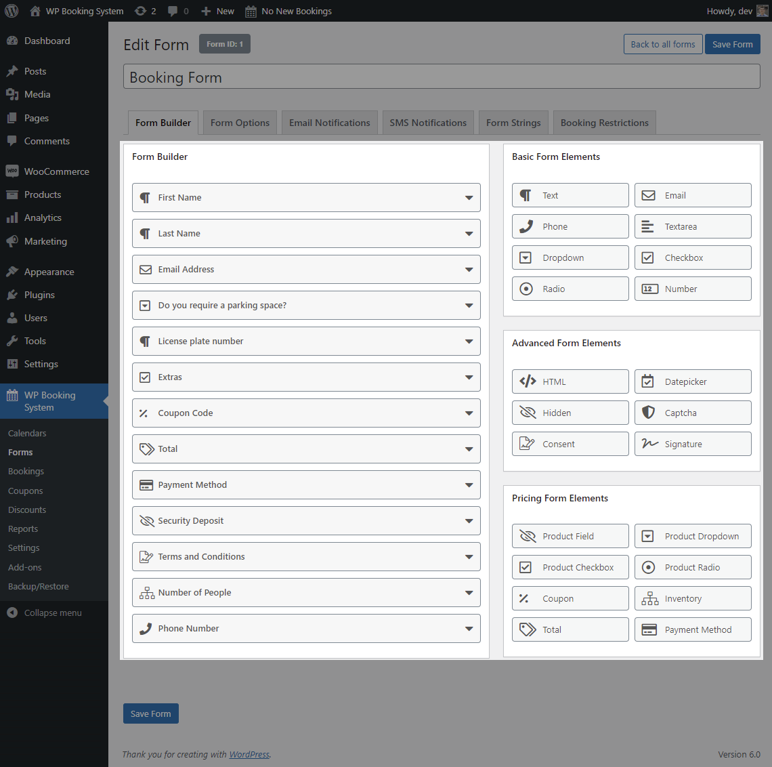The width and height of the screenshot is (772, 767).
Task: Add a Product Dropdown element
Action: point(693,536)
